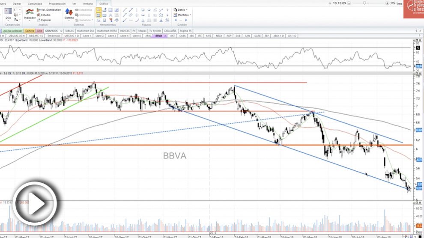Zoom in with the plus button
The height and width of the screenshot is (238, 424).
coord(387,3)
